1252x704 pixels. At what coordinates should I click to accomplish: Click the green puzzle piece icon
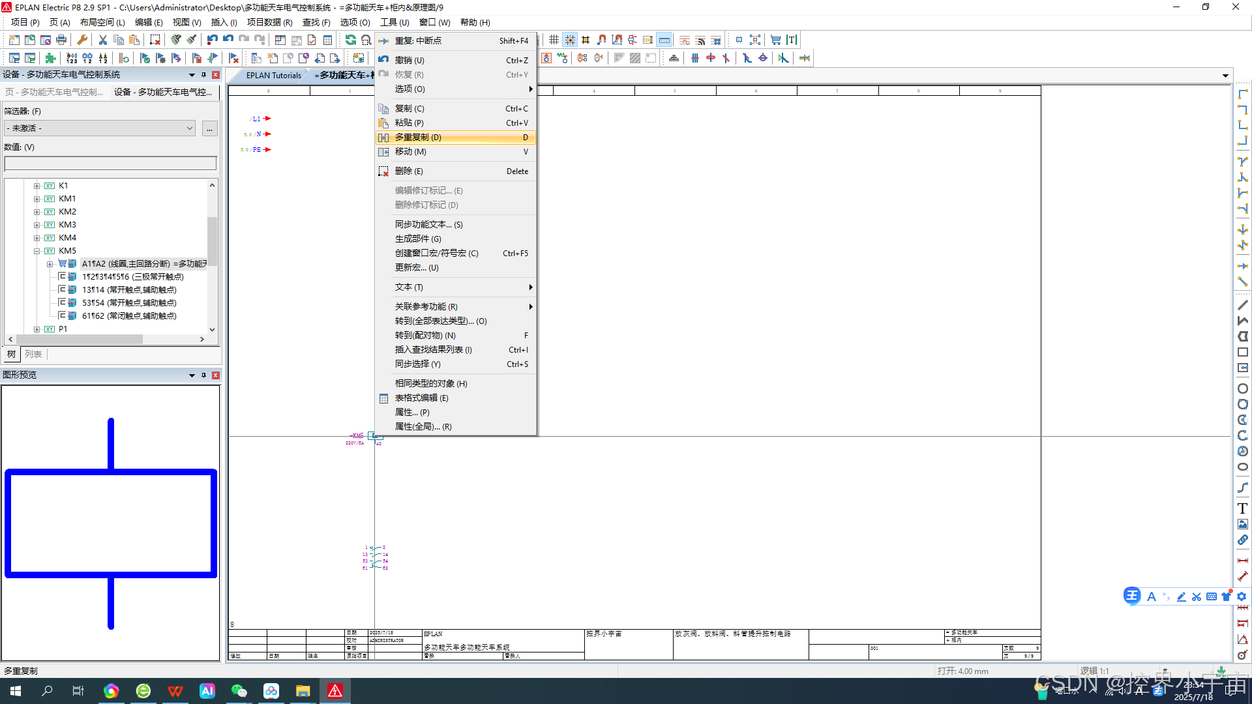click(x=50, y=58)
